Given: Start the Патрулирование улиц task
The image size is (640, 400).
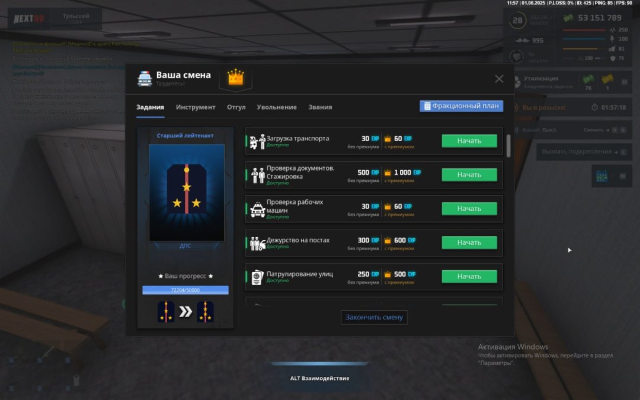Looking at the screenshot, I should tap(469, 276).
